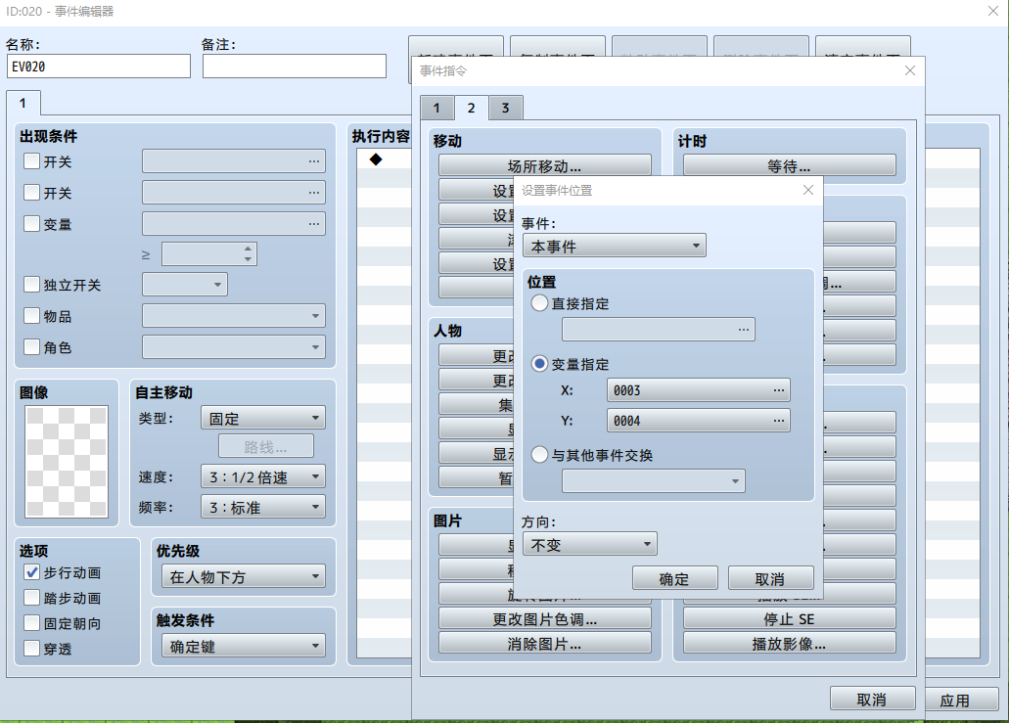This screenshot has width=1009, height=723.
Task: Choose 与其他事件交换 radio option
Action: tap(539, 455)
